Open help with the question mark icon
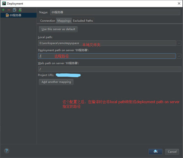The width and height of the screenshot is (183, 158). pos(6,151)
